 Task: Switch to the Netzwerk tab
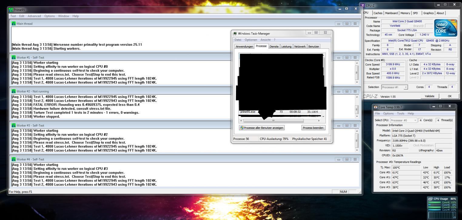[300, 46]
